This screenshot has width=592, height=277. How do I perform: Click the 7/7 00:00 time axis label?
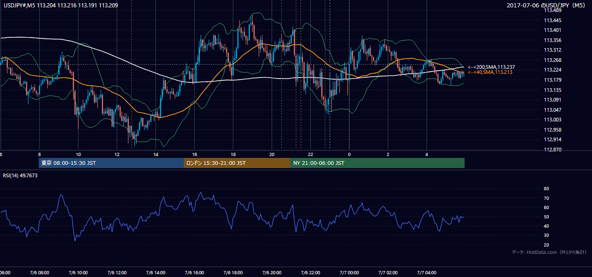[x=350, y=273]
